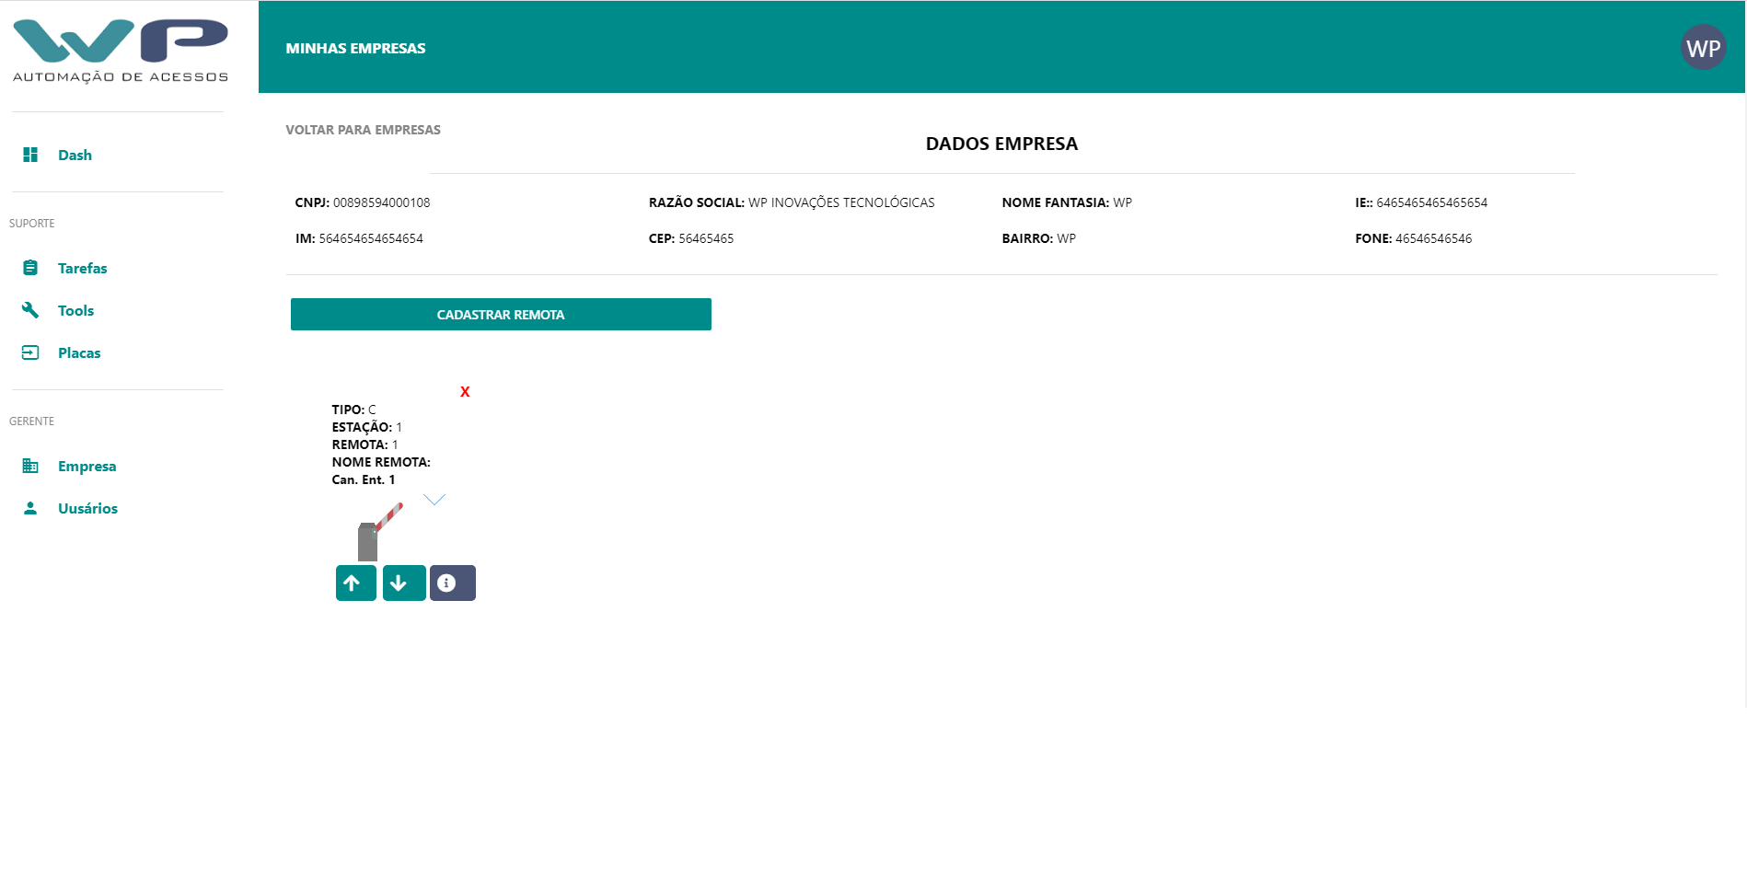Click the Gerente section label

32,421
